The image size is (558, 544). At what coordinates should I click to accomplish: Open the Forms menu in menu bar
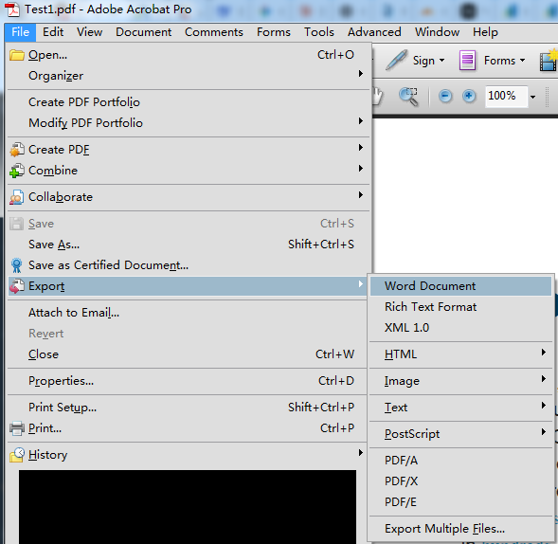[x=274, y=32]
